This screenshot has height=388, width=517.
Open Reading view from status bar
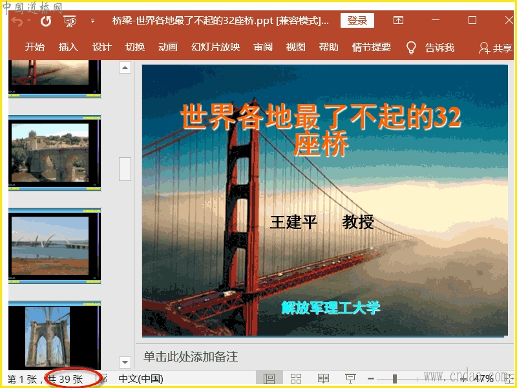(x=323, y=378)
